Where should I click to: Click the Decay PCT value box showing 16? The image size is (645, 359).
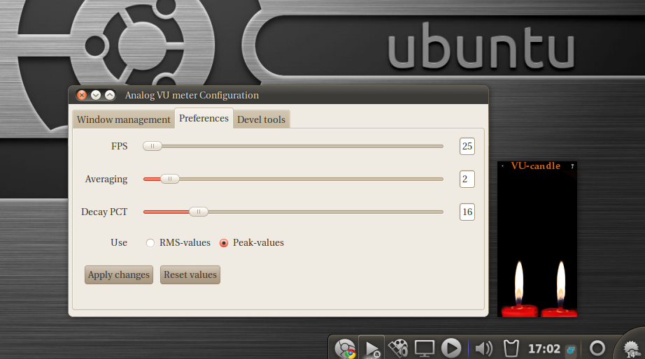pyautogui.click(x=467, y=212)
